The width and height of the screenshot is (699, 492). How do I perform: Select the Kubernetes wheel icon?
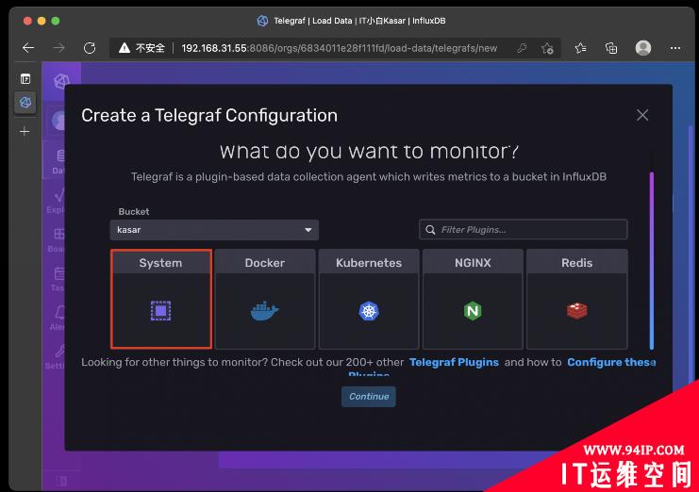tap(369, 311)
